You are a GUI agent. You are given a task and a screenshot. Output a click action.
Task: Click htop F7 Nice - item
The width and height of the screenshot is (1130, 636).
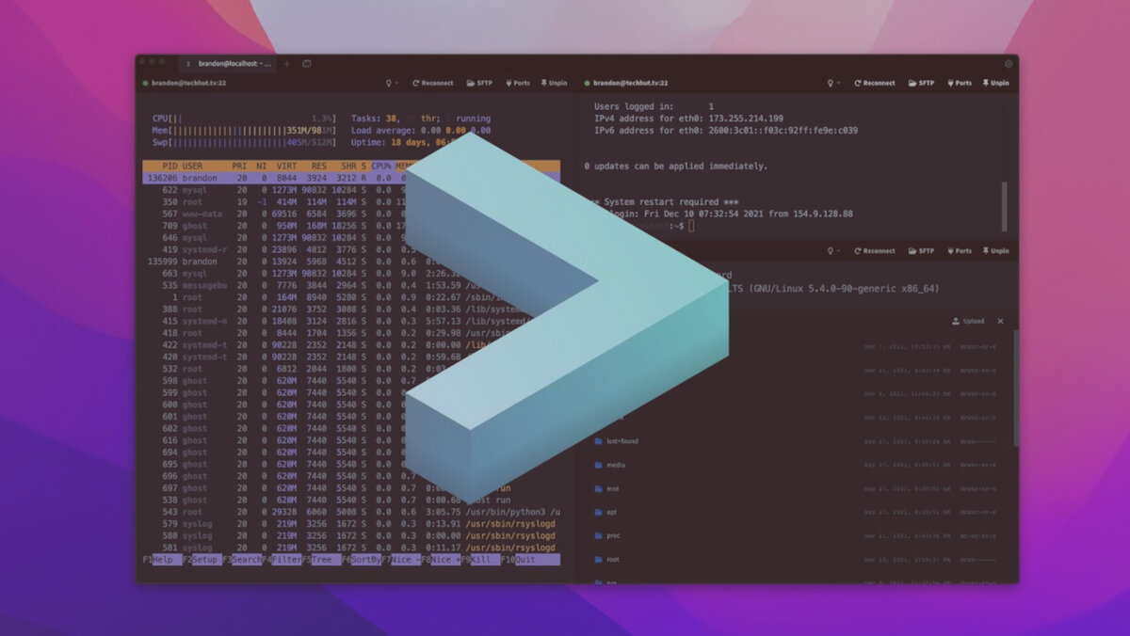(402, 559)
